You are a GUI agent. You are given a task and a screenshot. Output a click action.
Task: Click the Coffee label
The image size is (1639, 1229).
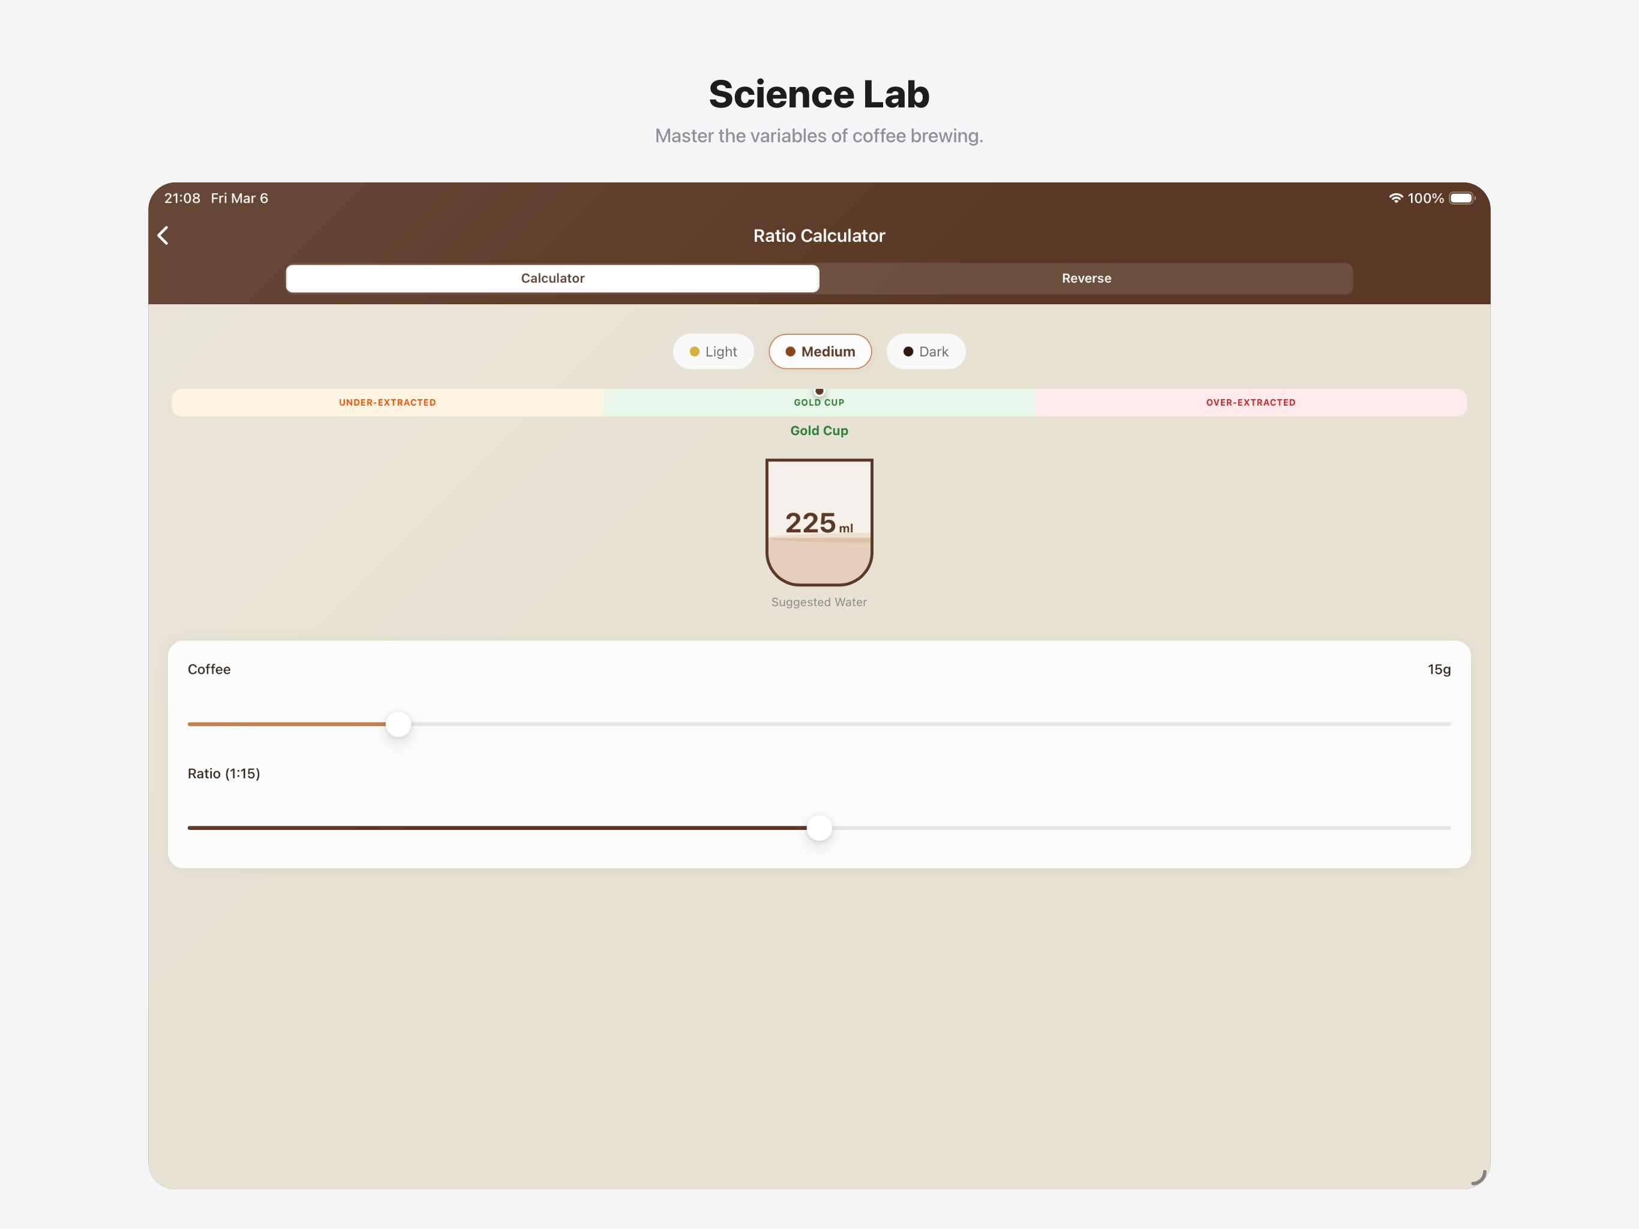click(x=209, y=669)
